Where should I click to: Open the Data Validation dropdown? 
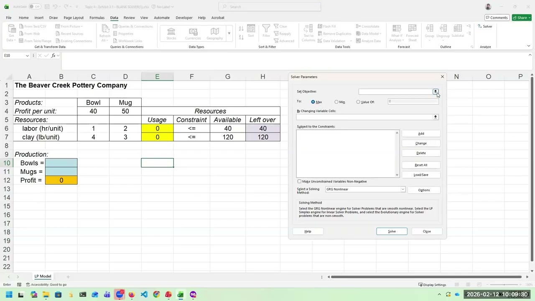tap(351, 41)
